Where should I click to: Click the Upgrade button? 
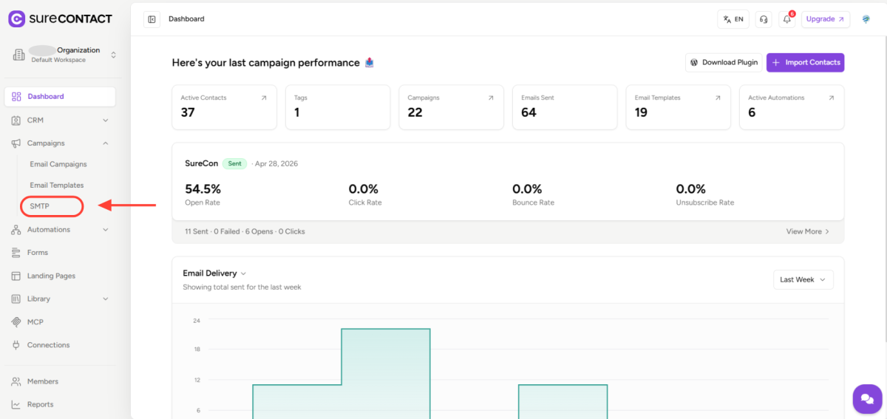click(x=826, y=19)
